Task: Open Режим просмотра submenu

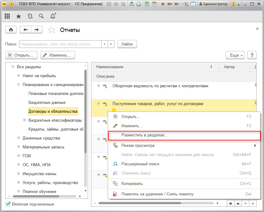Action: click(x=184, y=145)
